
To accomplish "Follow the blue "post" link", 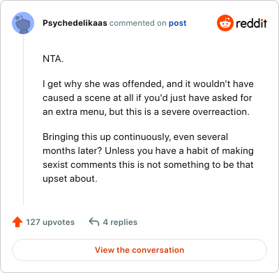I will [x=178, y=23].
